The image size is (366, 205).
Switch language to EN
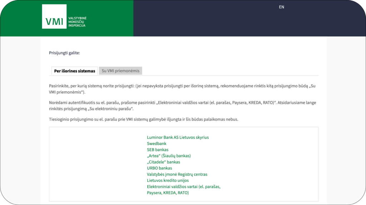[282, 7]
